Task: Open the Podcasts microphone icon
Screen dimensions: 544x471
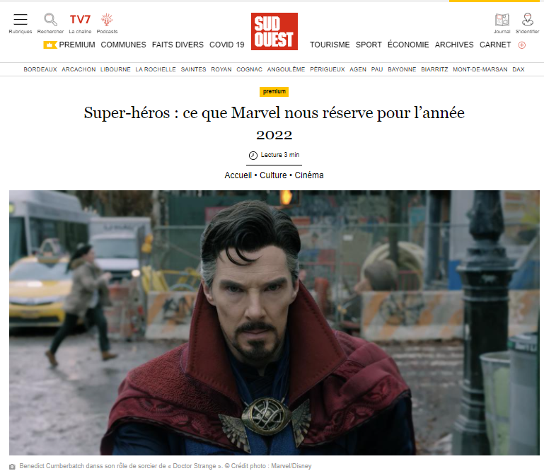Action: pyautogui.click(x=107, y=19)
